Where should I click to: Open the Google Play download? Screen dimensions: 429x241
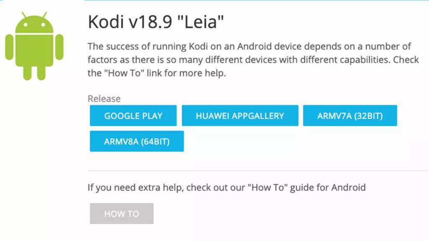(133, 115)
